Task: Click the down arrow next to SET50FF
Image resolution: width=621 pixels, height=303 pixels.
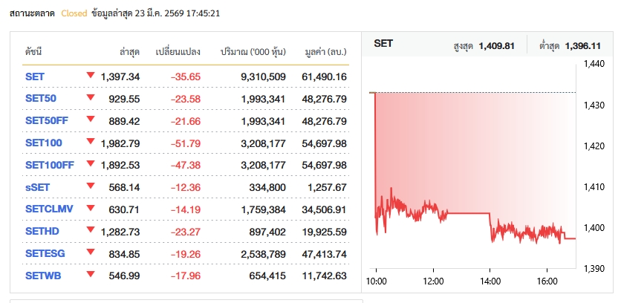Action: [91, 120]
